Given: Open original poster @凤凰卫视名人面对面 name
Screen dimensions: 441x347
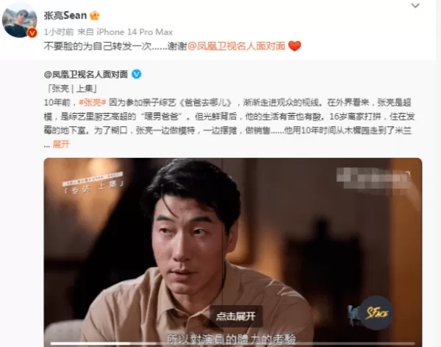Looking at the screenshot, I should coord(86,74).
